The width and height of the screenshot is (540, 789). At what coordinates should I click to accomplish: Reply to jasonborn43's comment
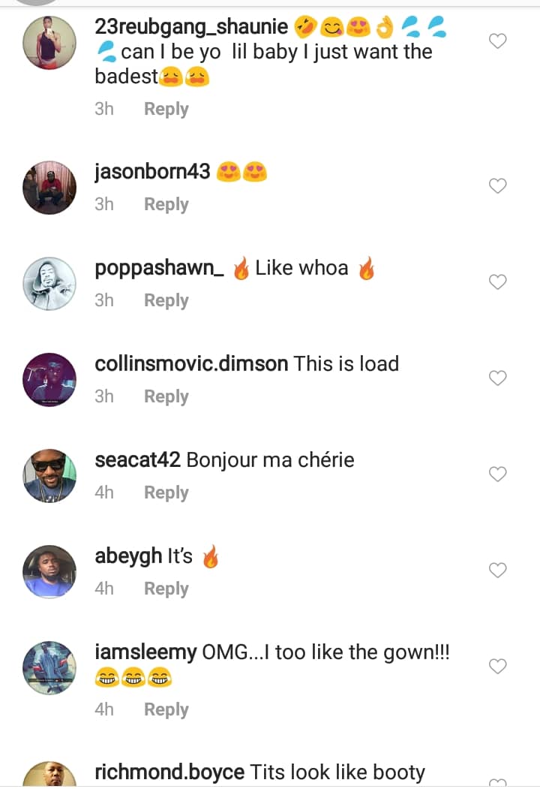(x=166, y=204)
